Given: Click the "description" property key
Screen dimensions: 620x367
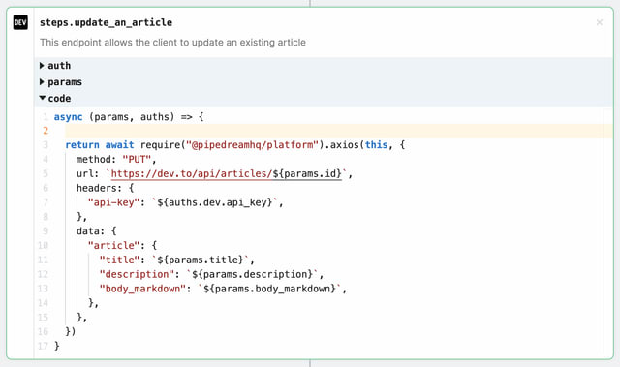Looking at the screenshot, I should click(x=137, y=274).
